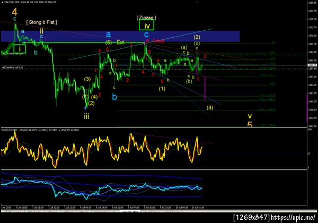Open the active XAUUSD,M30 chart tab

[130, 212]
